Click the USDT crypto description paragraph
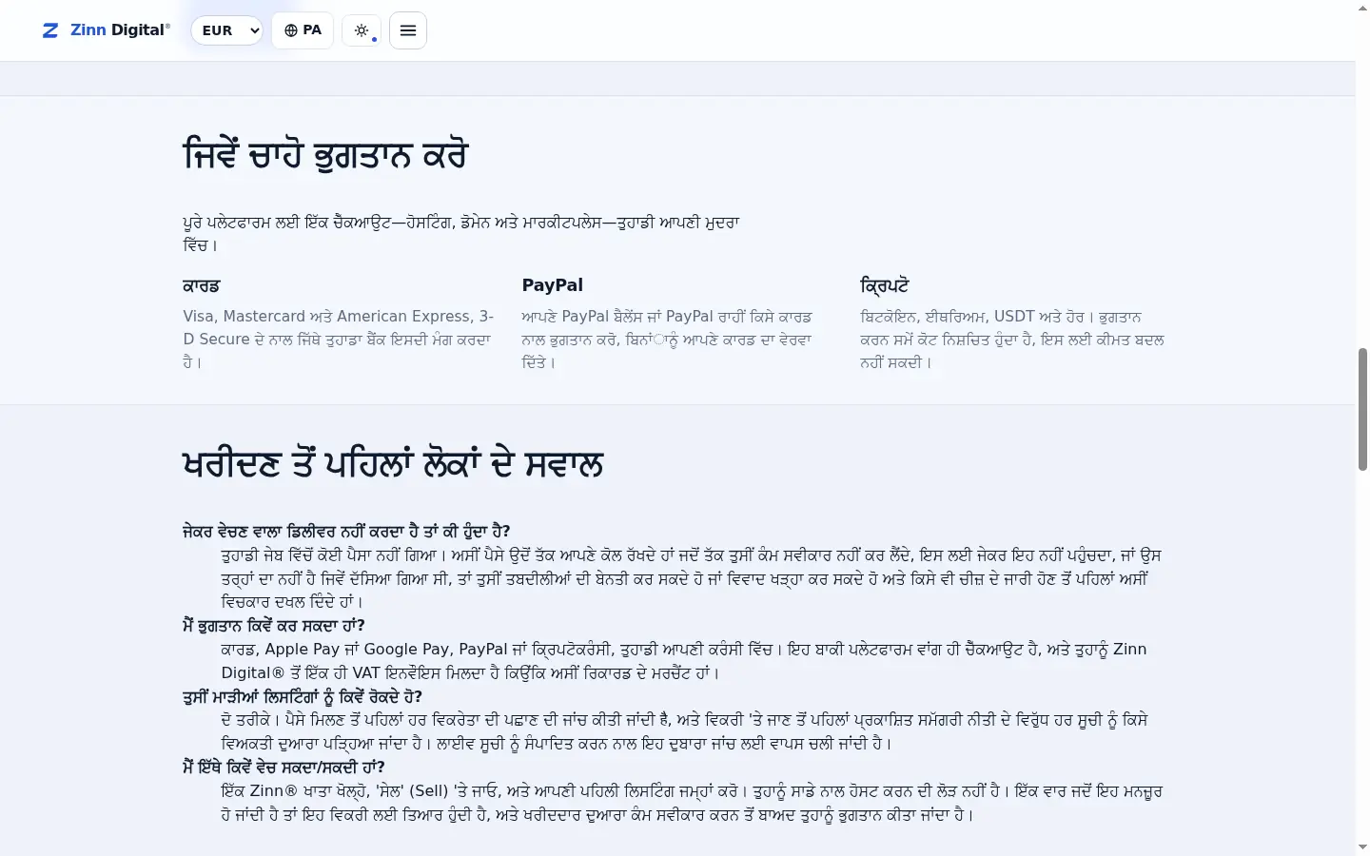Viewport: 1370px width, 856px height. tap(1012, 340)
